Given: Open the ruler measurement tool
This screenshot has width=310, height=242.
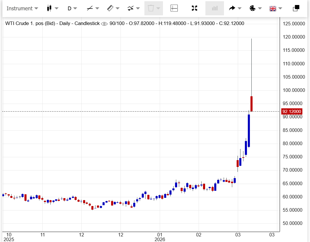Looking at the screenshot, I should [110, 8].
